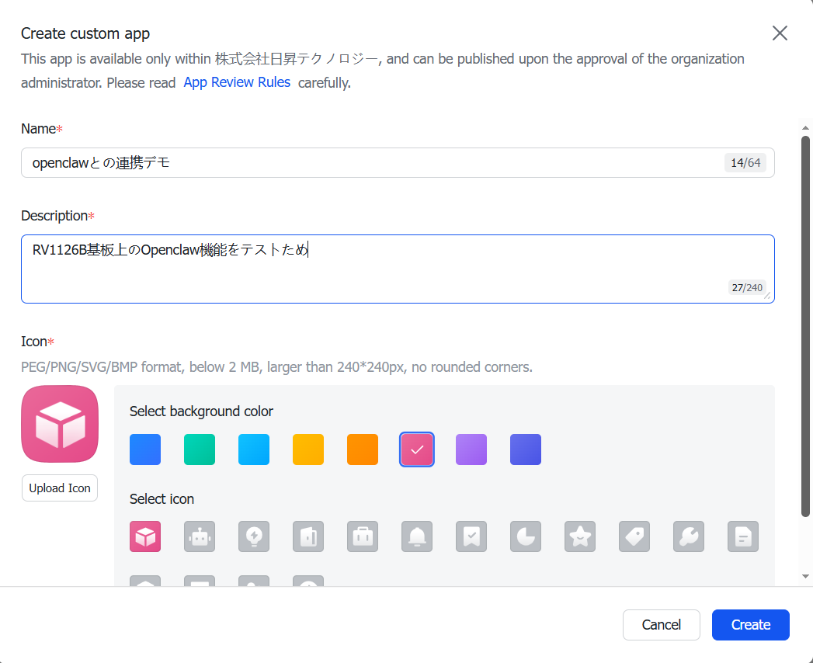Image resolution: width=813 pixels, height=663 pixels.
Task: Choose the pie chart icon
Action: pos(525,536)
